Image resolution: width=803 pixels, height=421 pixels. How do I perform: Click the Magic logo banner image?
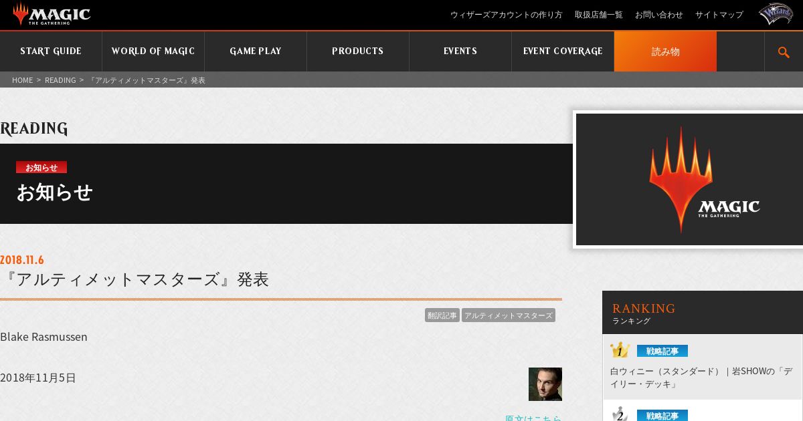tap(689, 179)
